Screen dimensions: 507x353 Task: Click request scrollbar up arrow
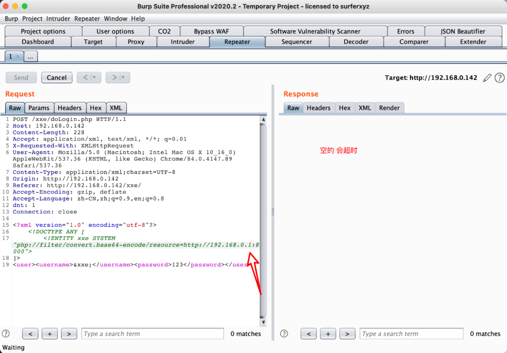point(263,119)
